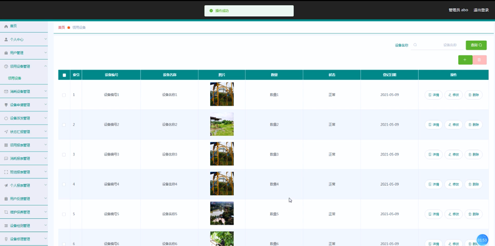Image resolution: width=495 pixels, height=246 pixels.
Task: Open the picture thumbnail in row 5
Action: tap(222, 213)
